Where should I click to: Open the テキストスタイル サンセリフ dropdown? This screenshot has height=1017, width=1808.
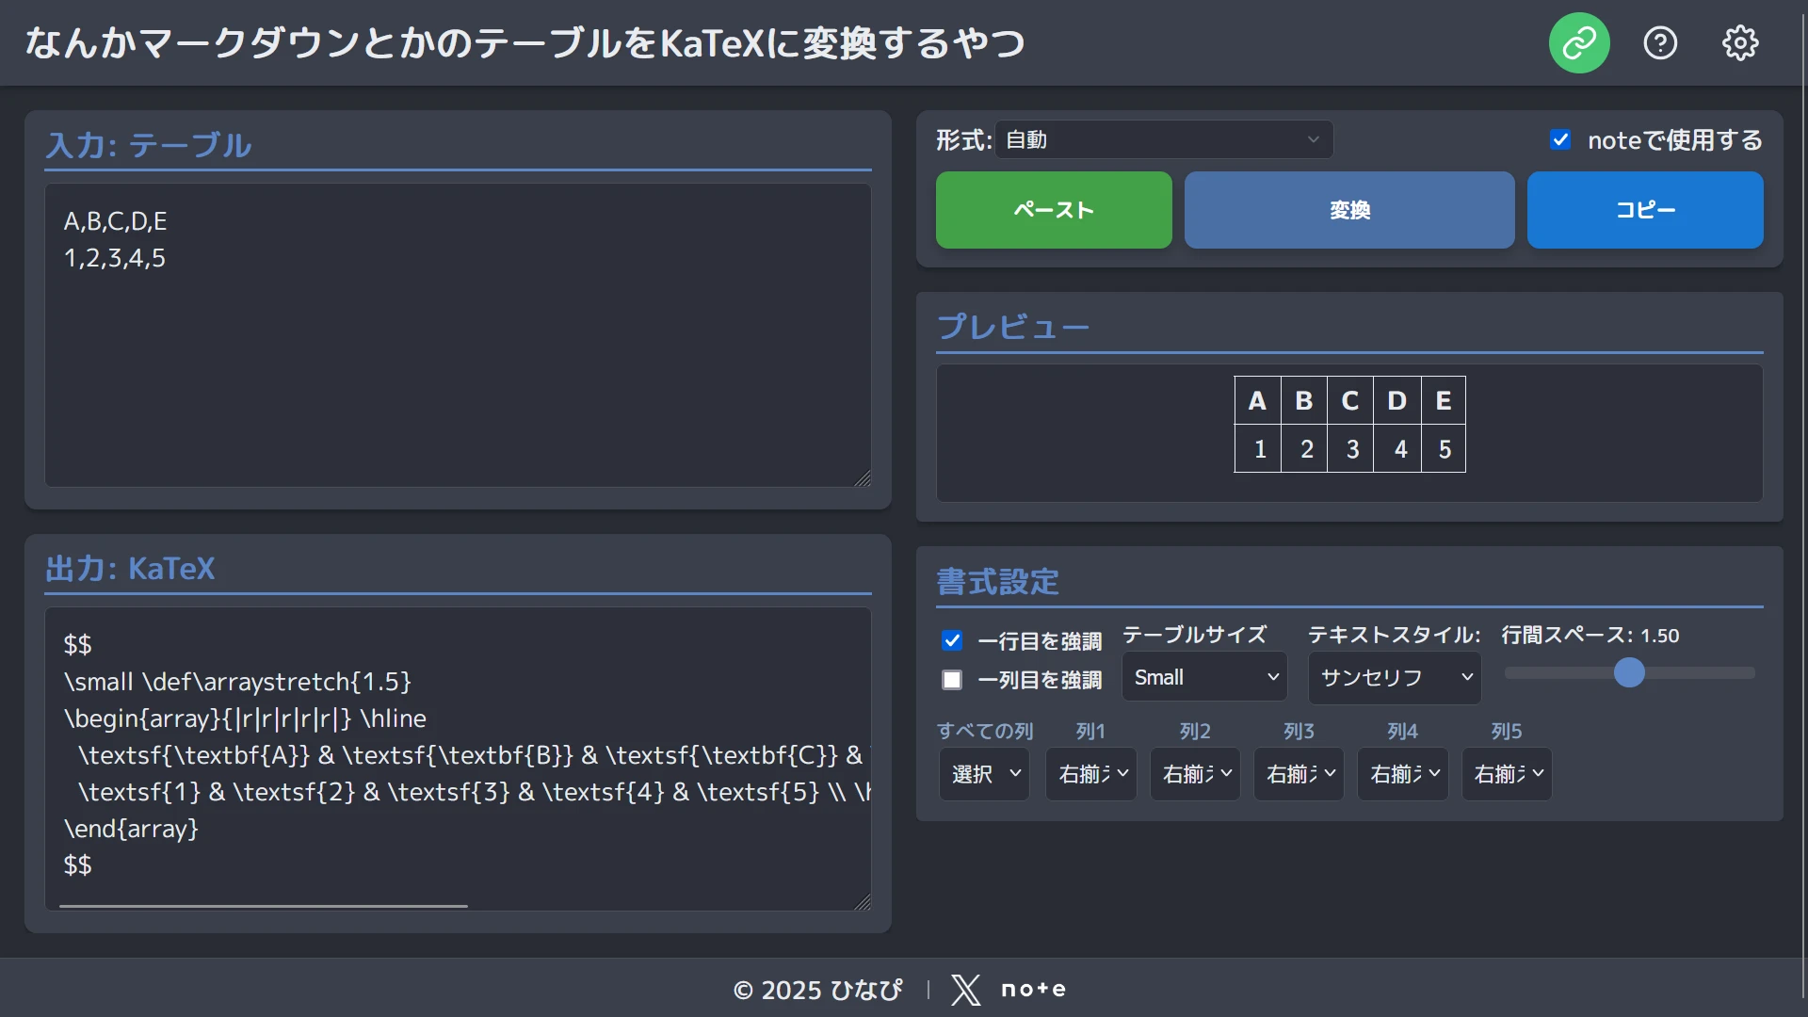1394,677
